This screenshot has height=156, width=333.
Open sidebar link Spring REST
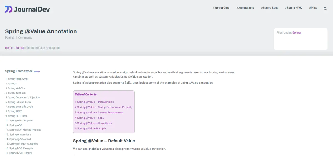click(15, 111)
